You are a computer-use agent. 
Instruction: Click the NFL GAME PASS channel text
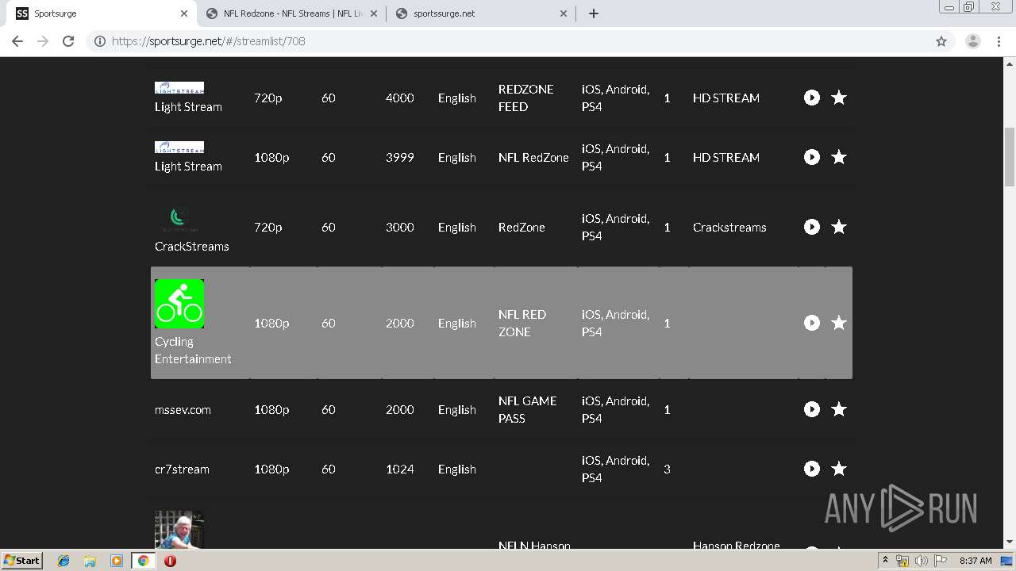(x=528, y=409)
